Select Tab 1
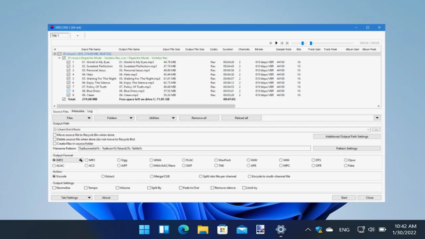This screenshot has width=425, height=239. pos(60,36)
